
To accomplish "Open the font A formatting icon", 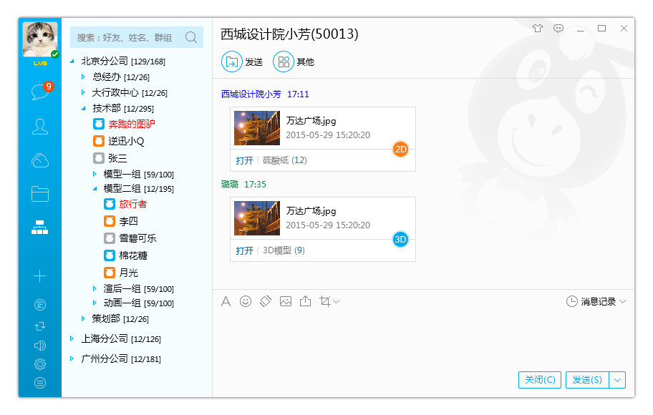I will pyautogui.click(x=226, y=301).
